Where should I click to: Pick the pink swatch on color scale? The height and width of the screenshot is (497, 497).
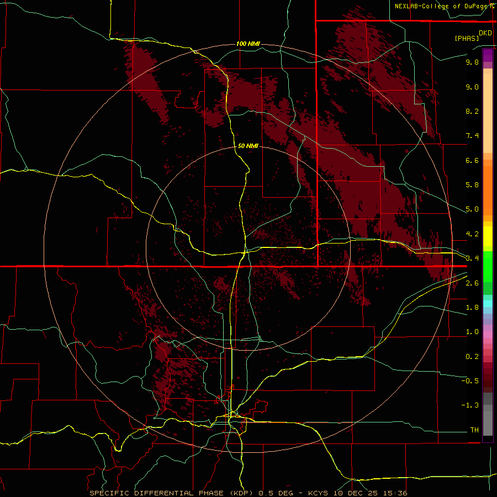point(488,335)
